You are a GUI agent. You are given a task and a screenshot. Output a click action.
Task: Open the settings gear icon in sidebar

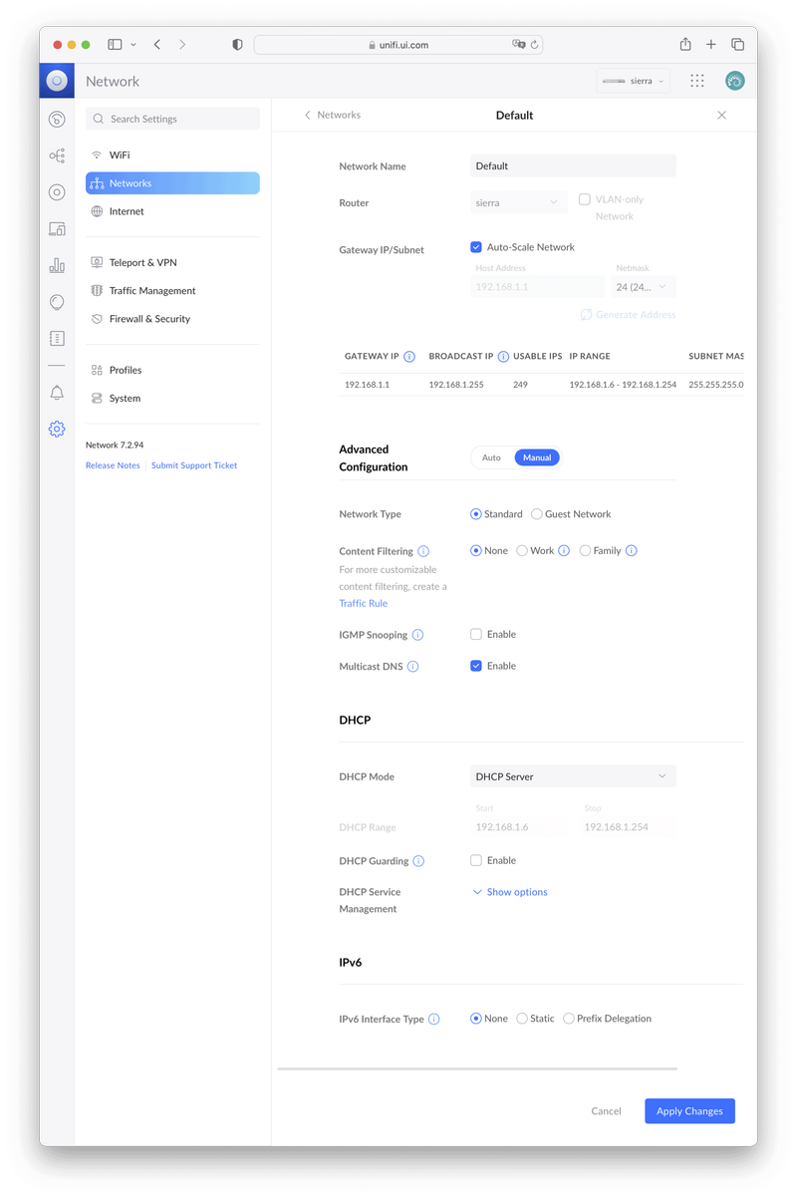(x=57, y=429)
